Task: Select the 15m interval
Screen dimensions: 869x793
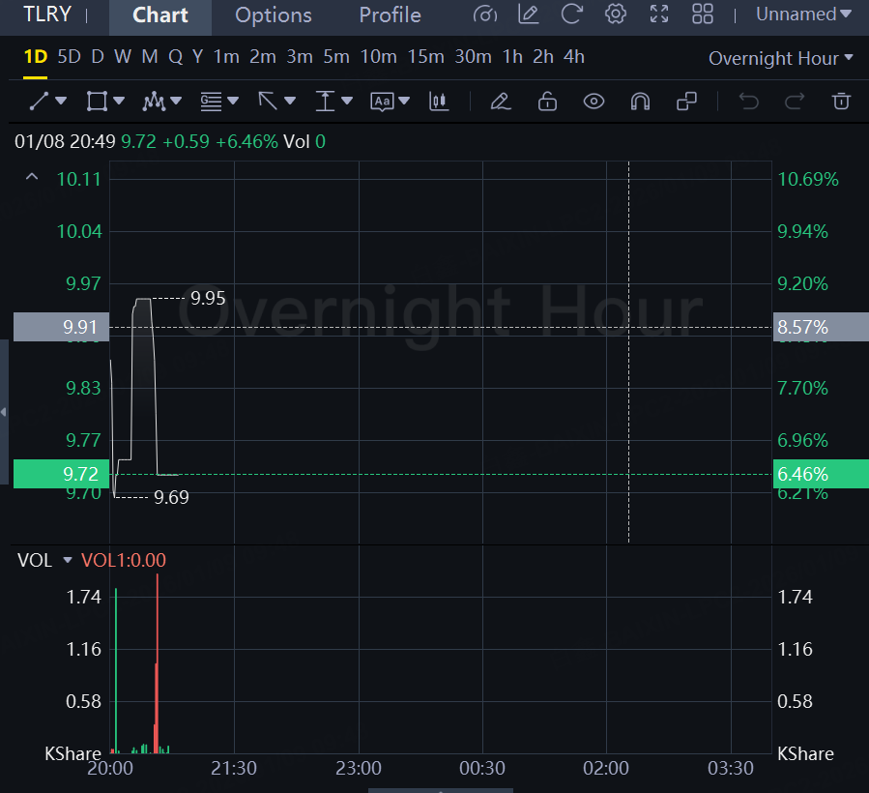Action: 425,57
